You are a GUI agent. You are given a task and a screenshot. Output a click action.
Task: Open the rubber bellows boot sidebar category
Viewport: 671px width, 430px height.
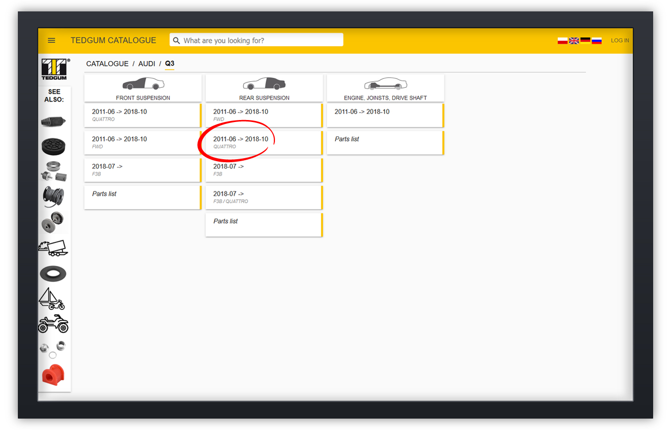click(54, 122)
